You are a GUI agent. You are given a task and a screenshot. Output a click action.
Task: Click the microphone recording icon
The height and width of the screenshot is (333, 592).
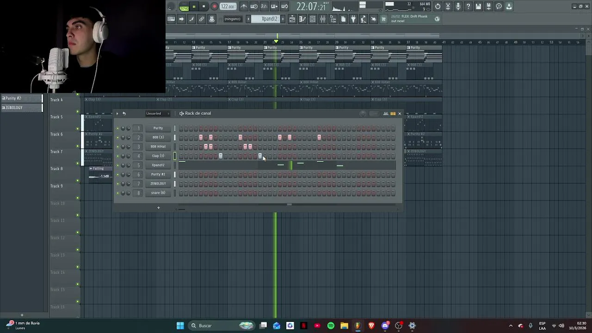point(458,6)
